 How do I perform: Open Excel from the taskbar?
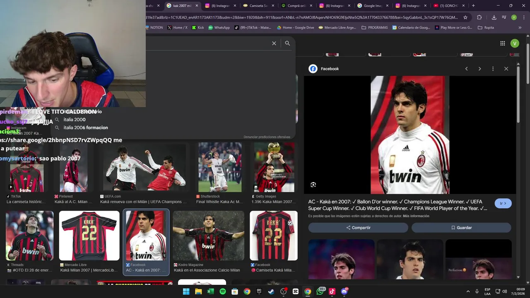click(x=210, y=291)
